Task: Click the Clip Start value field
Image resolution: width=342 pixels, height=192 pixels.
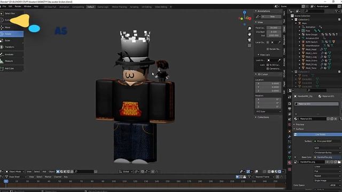Action: coord(274,32)
